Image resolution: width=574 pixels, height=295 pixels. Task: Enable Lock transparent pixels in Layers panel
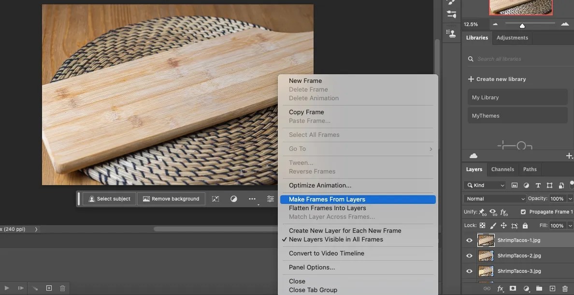coord(482,226)
